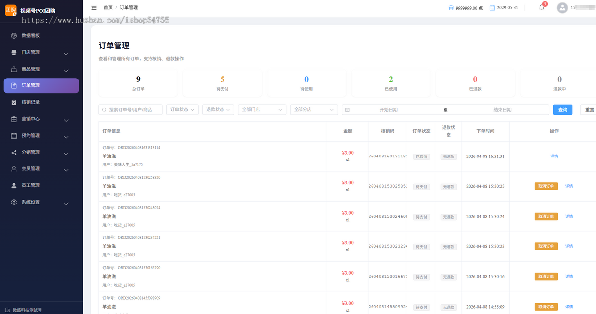
Task: Expand the 预约管理 submenu chevron
Action: [x=66, y=137]
